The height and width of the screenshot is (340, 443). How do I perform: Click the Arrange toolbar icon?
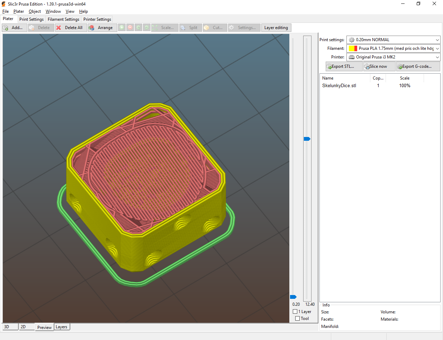(92, 27)
